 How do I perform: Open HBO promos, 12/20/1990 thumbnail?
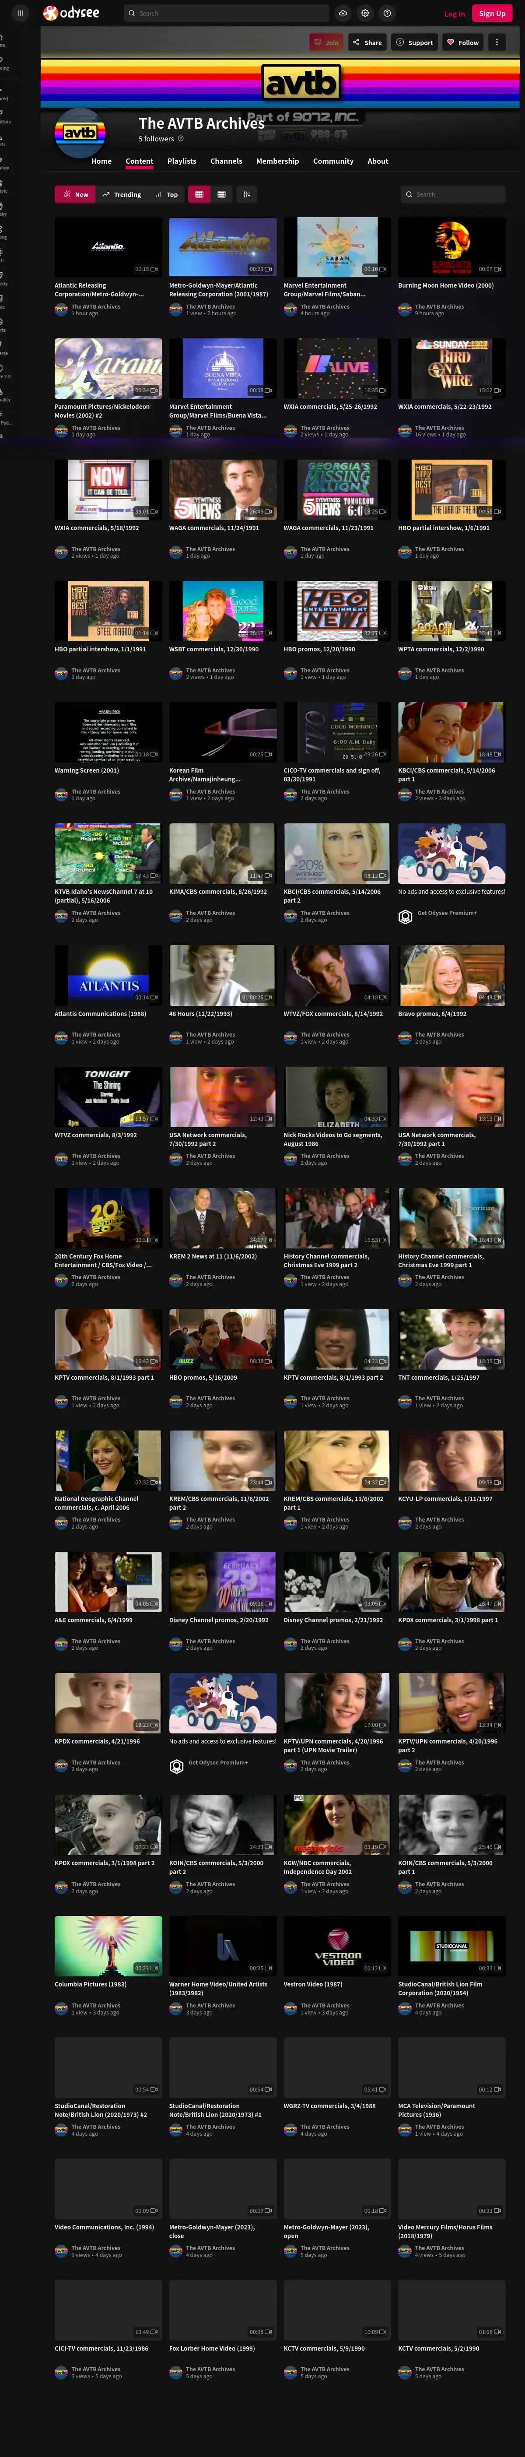337,611
